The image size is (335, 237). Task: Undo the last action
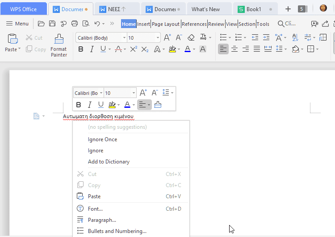tap(97, 24)
